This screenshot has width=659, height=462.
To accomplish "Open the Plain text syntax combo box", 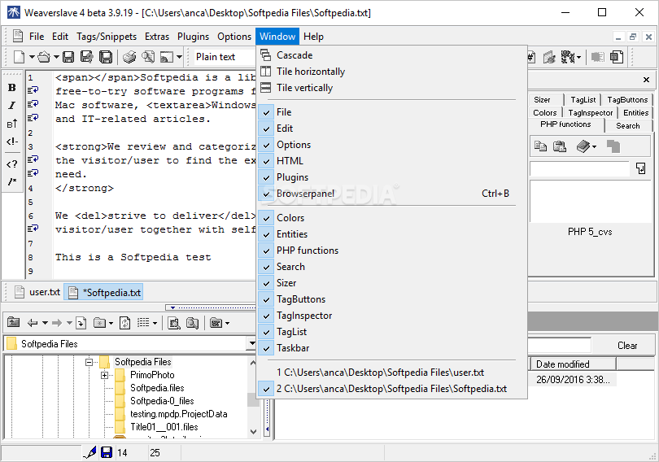I will [225, 57].
